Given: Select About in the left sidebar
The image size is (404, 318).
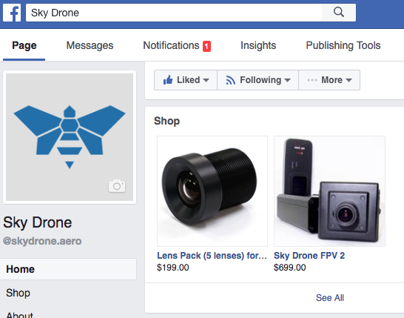Looking at the screenshot, I should [19, 315].
